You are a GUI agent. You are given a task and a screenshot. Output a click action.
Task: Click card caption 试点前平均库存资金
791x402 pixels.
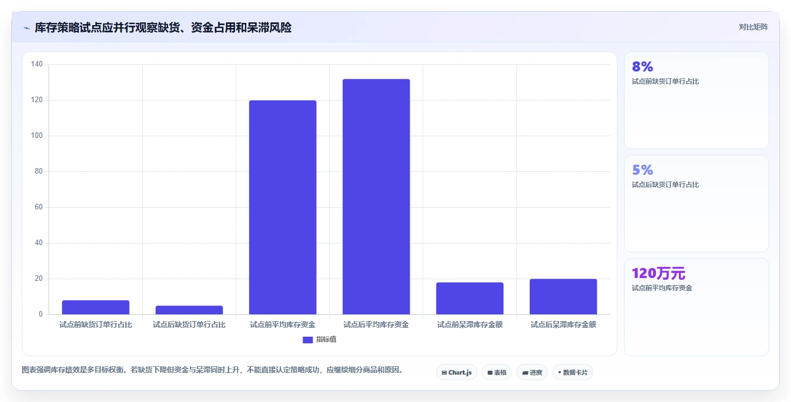(661, 288)
